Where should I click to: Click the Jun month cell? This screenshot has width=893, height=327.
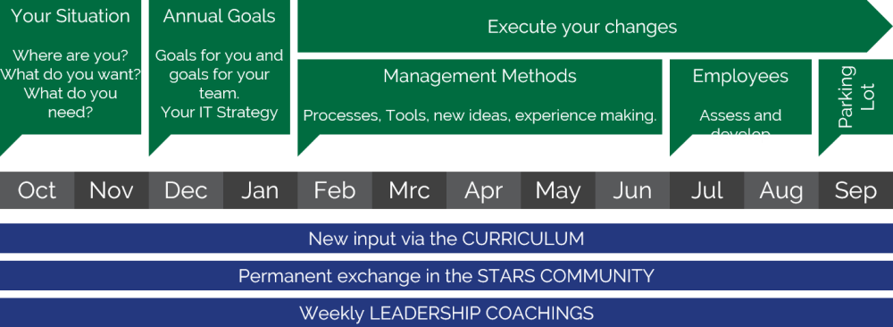pyautogui.click(x=633, y=190)
